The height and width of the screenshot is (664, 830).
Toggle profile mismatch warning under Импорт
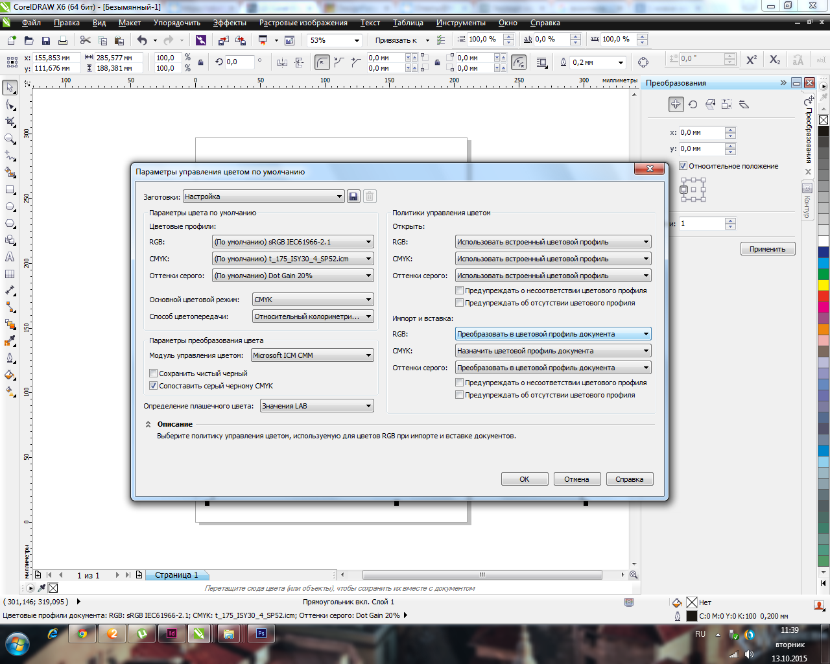point(459,383)
